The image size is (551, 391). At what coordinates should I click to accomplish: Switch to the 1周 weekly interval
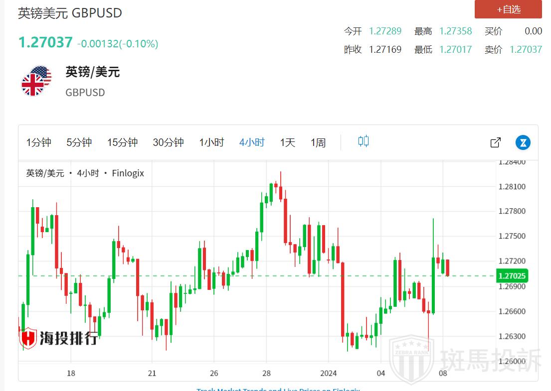(318, 142)
